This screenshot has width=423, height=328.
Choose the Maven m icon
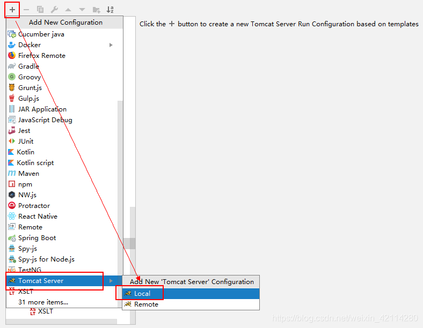(x=12, y=174)
